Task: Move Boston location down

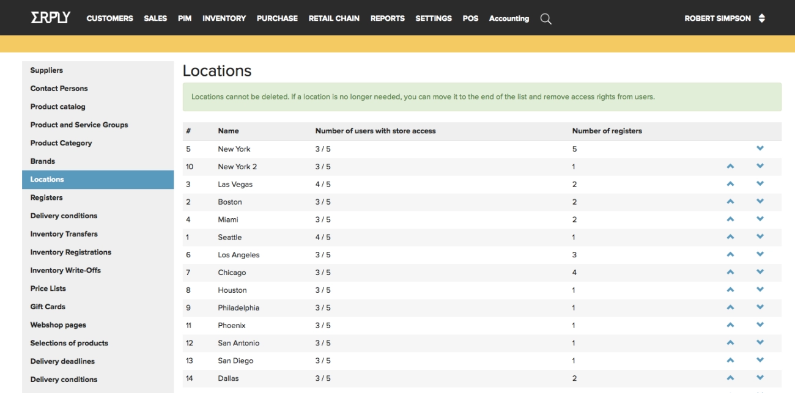Action: pos(760,202)
